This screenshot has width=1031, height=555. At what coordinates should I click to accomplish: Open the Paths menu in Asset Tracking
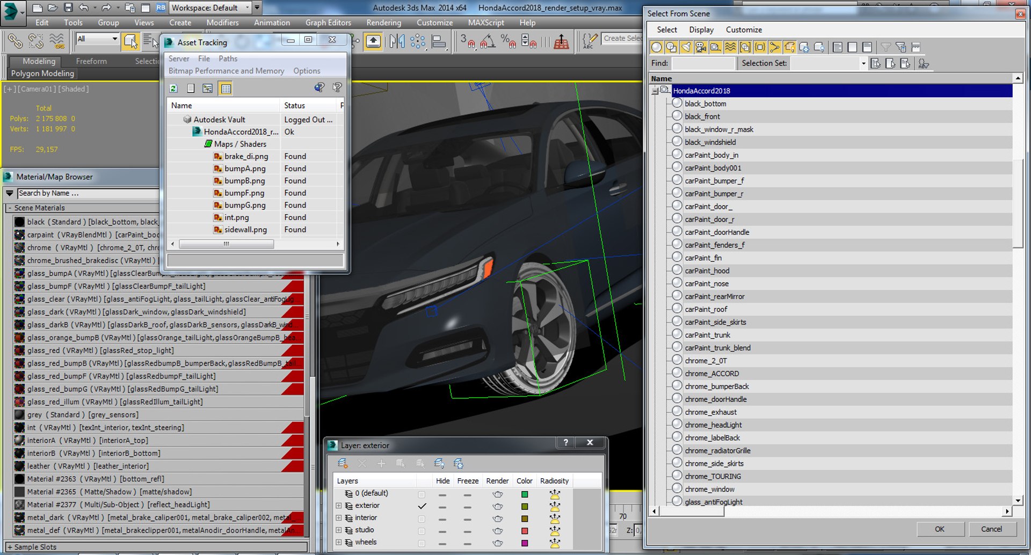(x=228, y=59)
